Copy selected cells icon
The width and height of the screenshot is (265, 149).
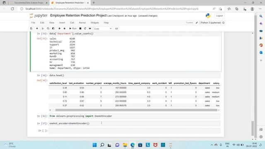point(48,29)
